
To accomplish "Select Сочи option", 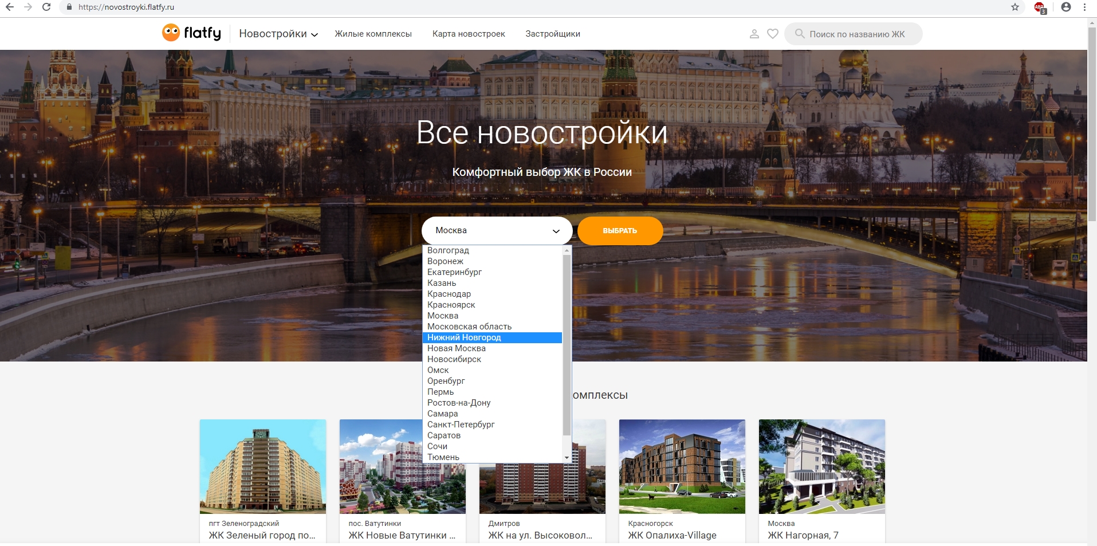I will point(493,446).
